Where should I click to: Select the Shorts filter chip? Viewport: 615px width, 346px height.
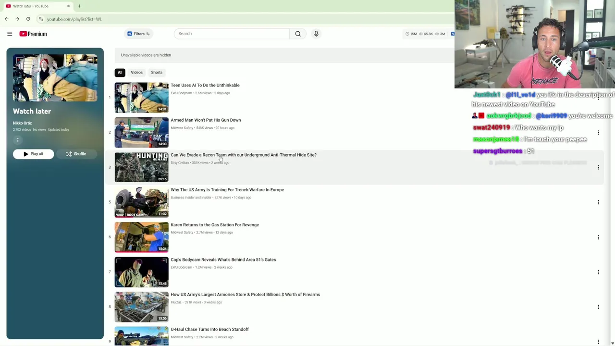[x=157, y=73]
